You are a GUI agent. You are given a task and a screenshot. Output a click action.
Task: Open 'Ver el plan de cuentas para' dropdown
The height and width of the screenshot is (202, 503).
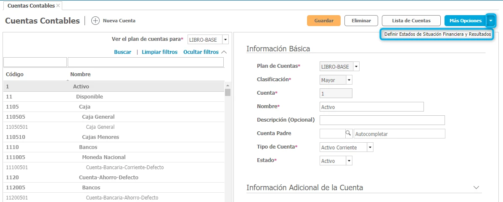coord(225,40)
